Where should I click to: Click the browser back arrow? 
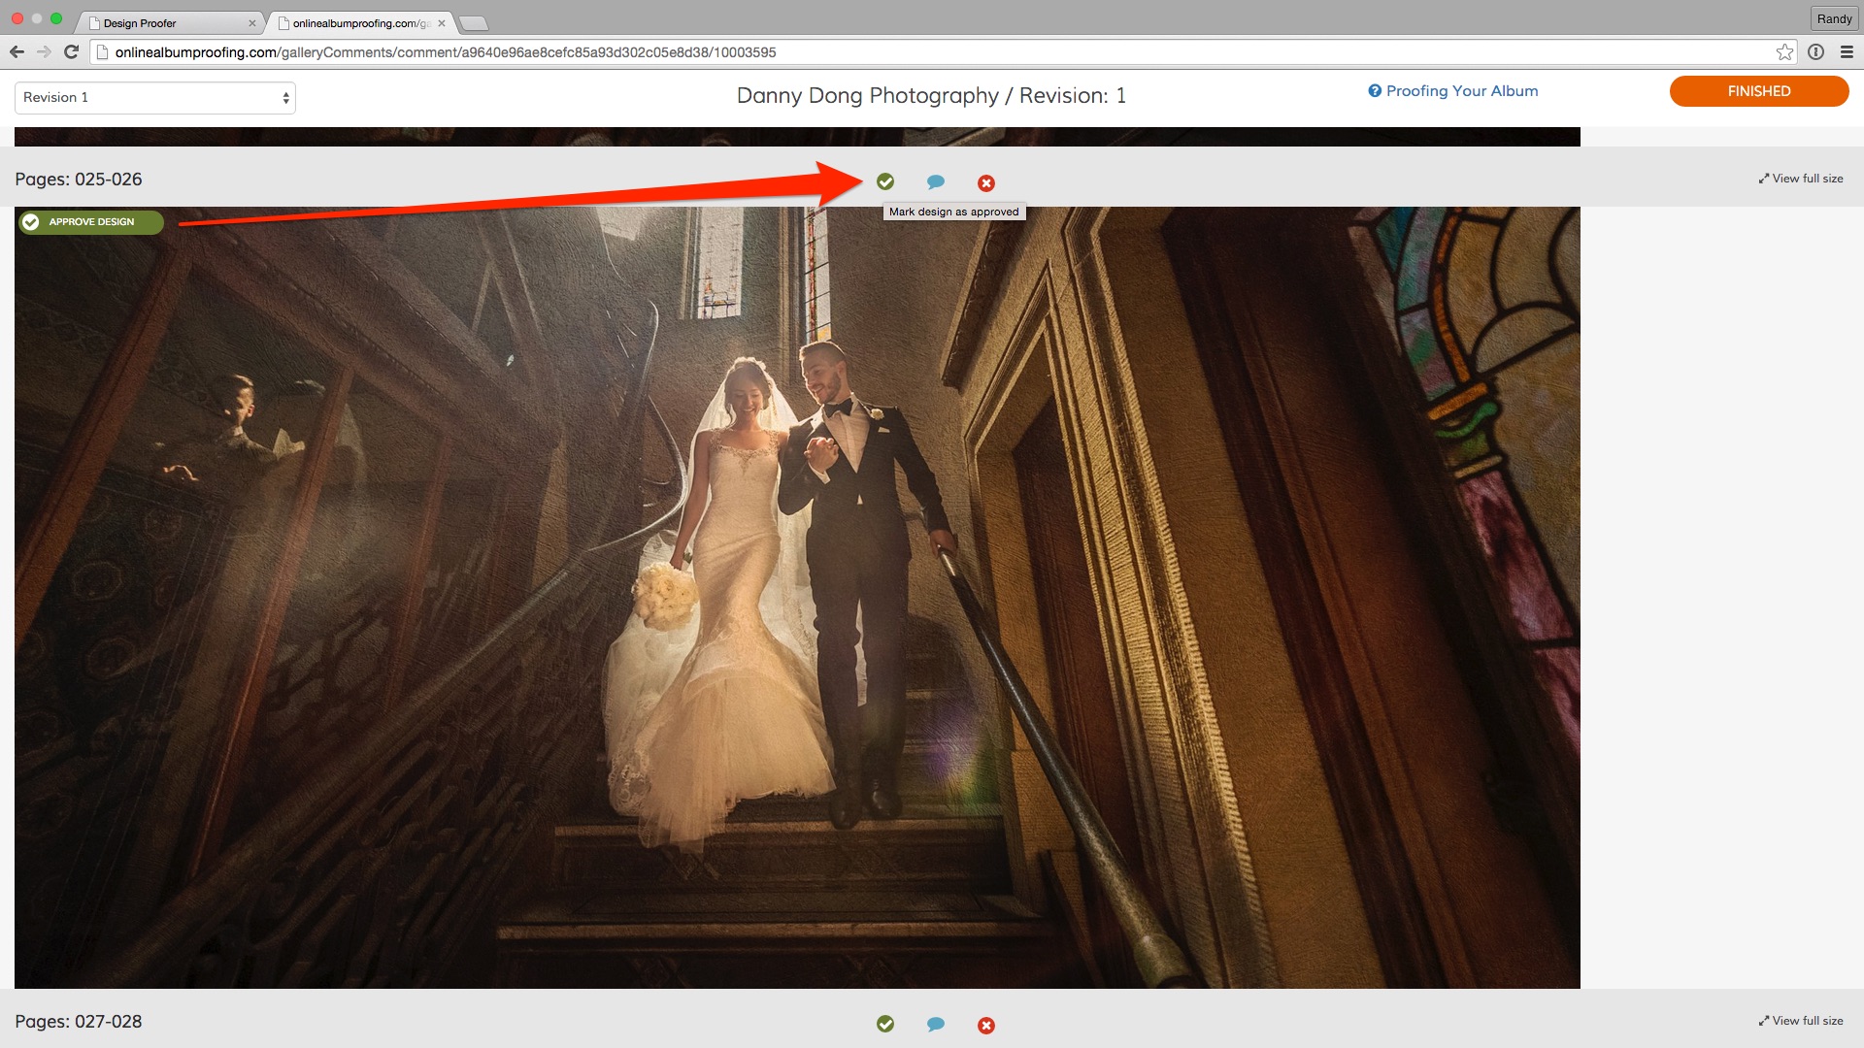17,52
